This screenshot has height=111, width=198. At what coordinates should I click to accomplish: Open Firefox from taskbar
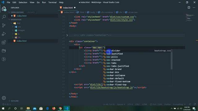pyautogui.click(x=54, y=108)
